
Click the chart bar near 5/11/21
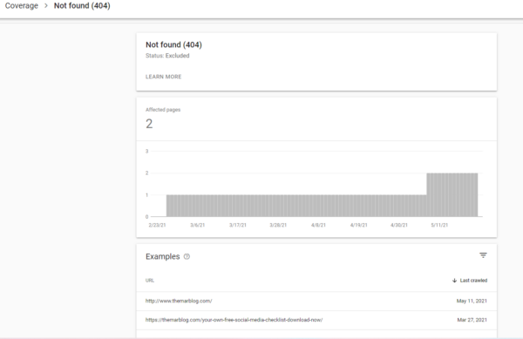(439, 195)
